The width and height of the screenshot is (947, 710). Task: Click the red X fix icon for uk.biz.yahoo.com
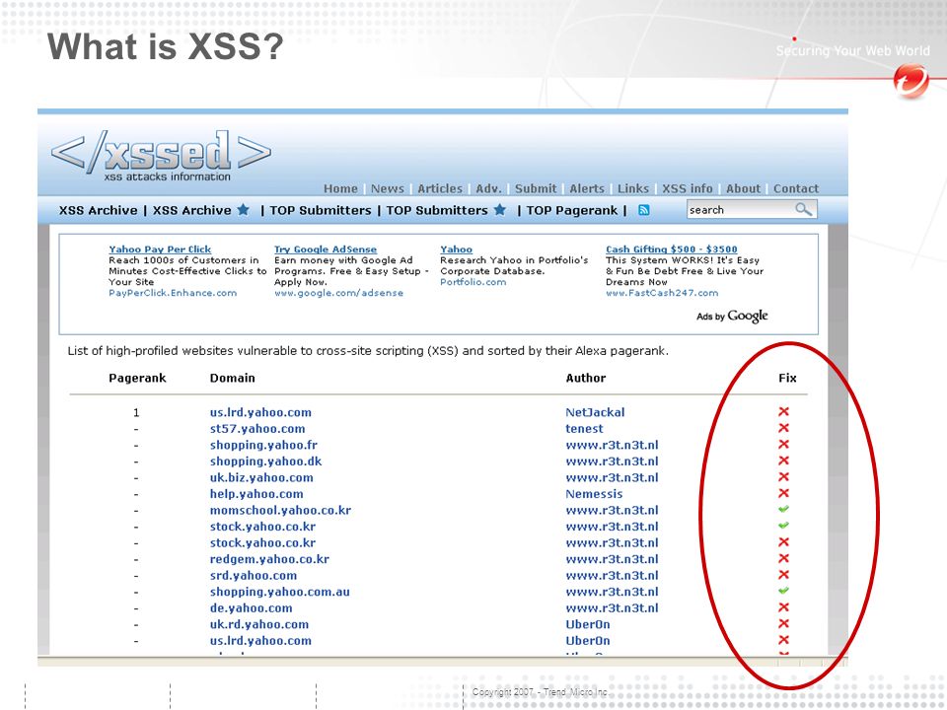click(x=783, y=477)
